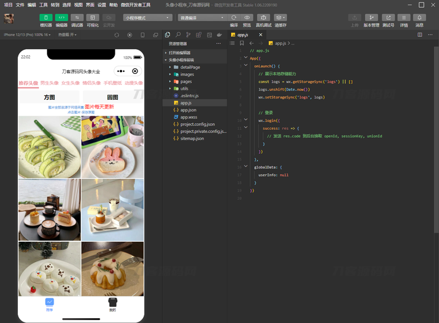
Task: Click the 详情 details icon
Action: click(404, 18)
